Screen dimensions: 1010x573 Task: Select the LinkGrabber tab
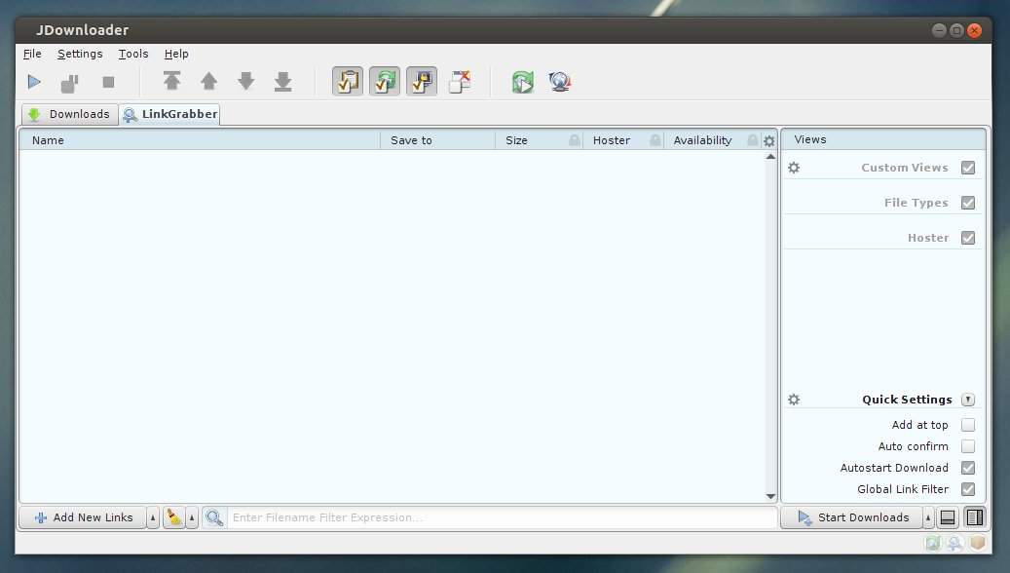coord(170,114)
